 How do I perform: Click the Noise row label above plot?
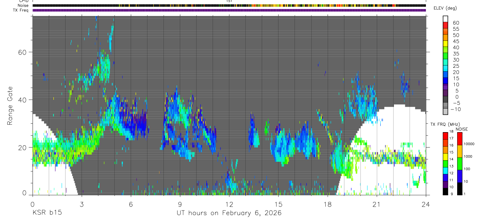click(24, 6)
